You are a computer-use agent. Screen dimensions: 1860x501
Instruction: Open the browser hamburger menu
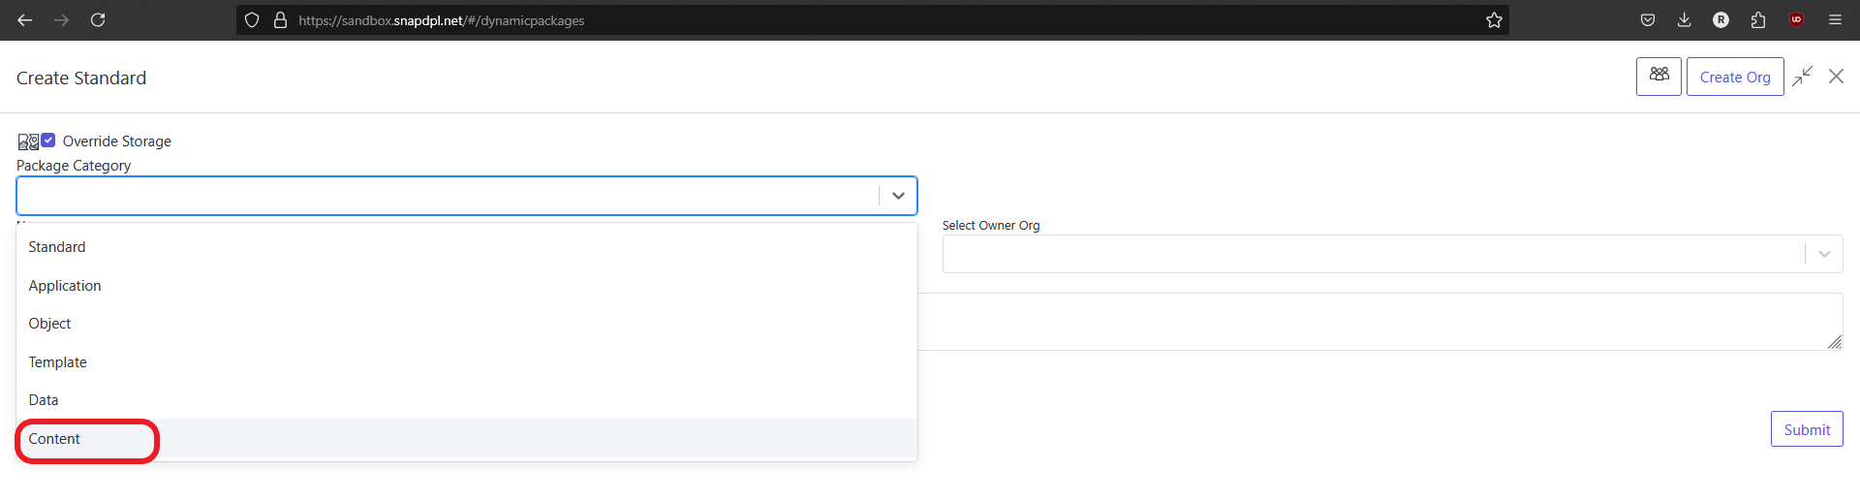click(x=1835, y=20)
